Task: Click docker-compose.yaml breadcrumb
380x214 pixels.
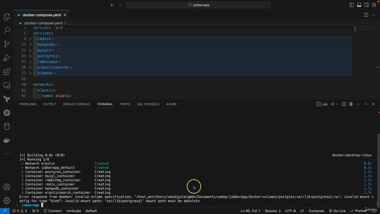Action: (x=43, y=23)
